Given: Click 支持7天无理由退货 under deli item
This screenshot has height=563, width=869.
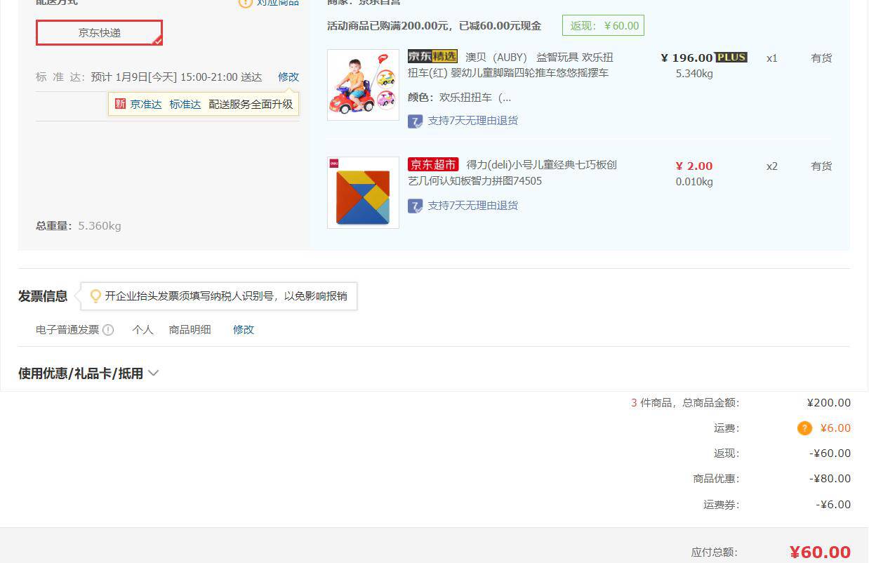Looking at the screenshot, I should (x=472, y=206).
